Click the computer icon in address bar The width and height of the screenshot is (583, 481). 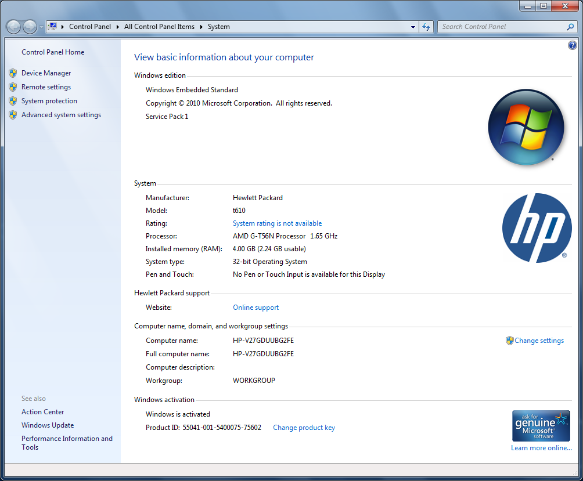click(x=53, y=26)
